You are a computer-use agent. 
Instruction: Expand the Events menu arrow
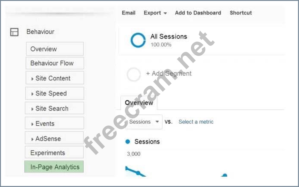pyautogui.click(x=32, y=124)
